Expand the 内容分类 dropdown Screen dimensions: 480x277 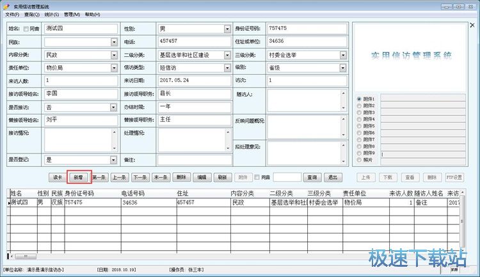pyautogui.click(x=114, y=55)
